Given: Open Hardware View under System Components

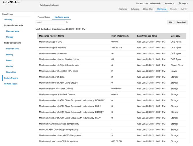Looking at the screenshot, I should [x=13, y=31].
